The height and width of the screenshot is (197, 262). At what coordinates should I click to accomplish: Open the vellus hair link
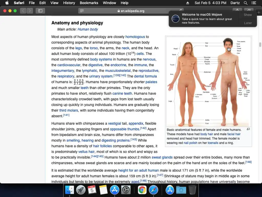click(86, 152)
